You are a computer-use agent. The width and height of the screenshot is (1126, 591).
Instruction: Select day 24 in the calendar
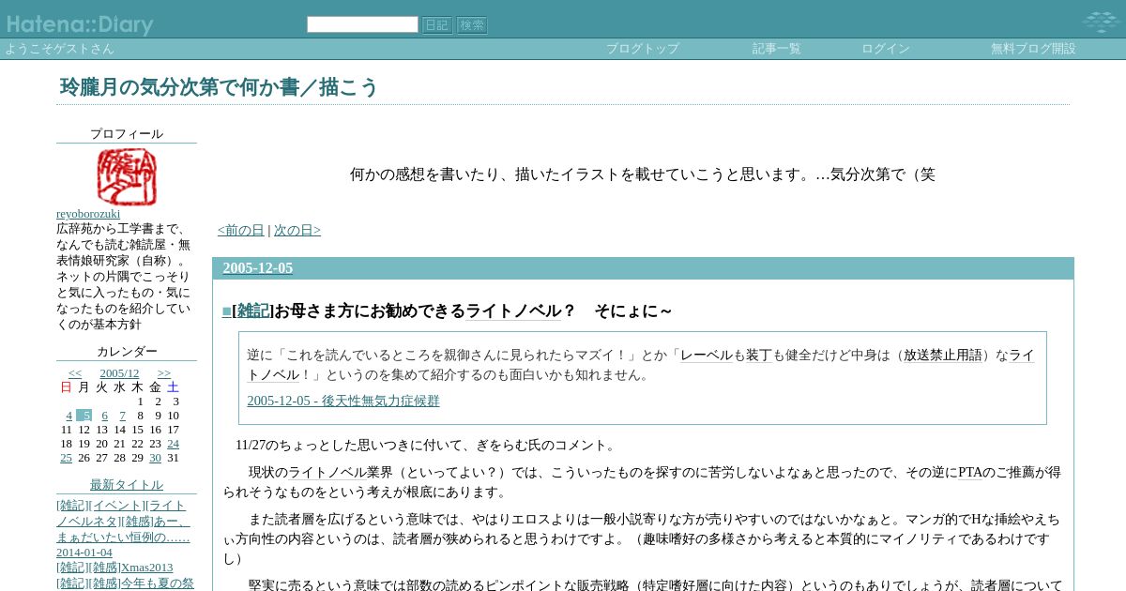[174, 444]
